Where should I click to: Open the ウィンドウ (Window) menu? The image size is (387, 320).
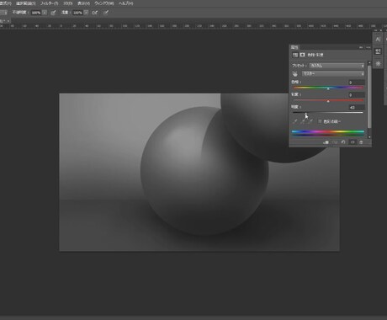[x=104, y=3]
